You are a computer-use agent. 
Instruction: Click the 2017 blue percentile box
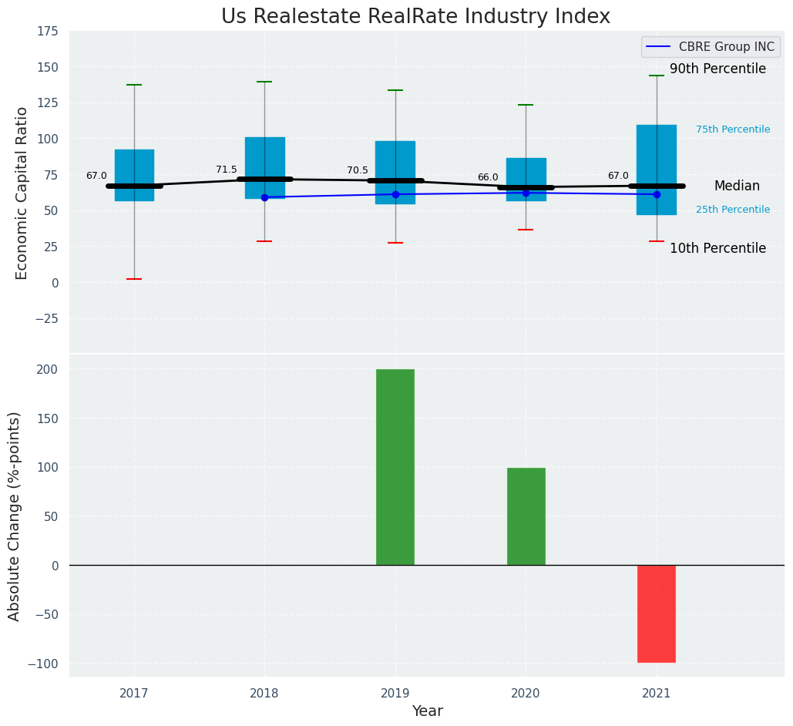click(x=135, y=175)
